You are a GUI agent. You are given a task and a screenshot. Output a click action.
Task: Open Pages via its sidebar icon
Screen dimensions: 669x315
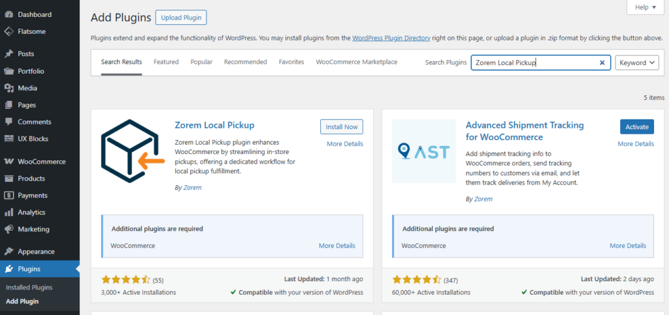8,105
